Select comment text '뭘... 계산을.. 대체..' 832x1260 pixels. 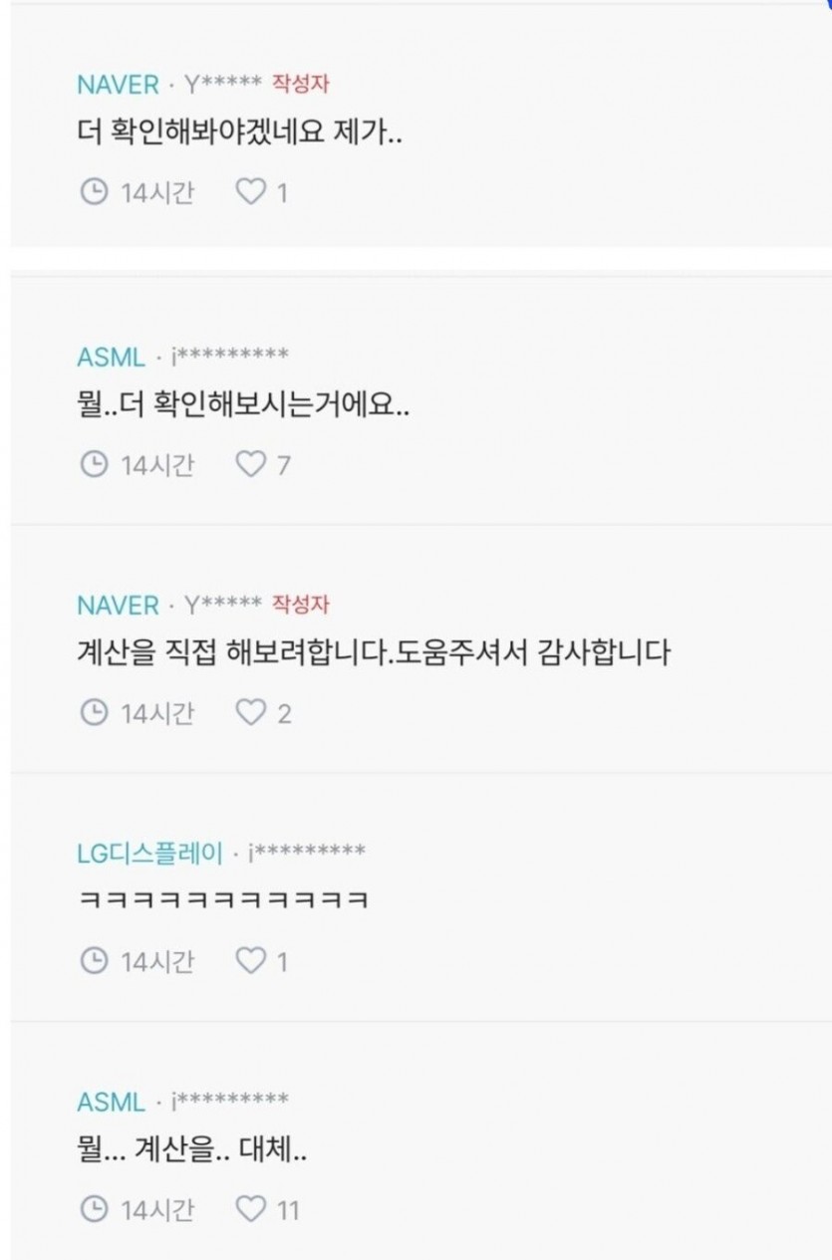192,1153
